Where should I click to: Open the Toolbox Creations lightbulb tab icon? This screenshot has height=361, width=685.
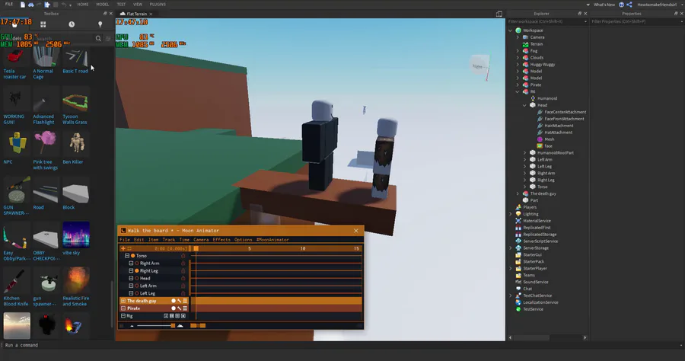[x=100, y=24]
